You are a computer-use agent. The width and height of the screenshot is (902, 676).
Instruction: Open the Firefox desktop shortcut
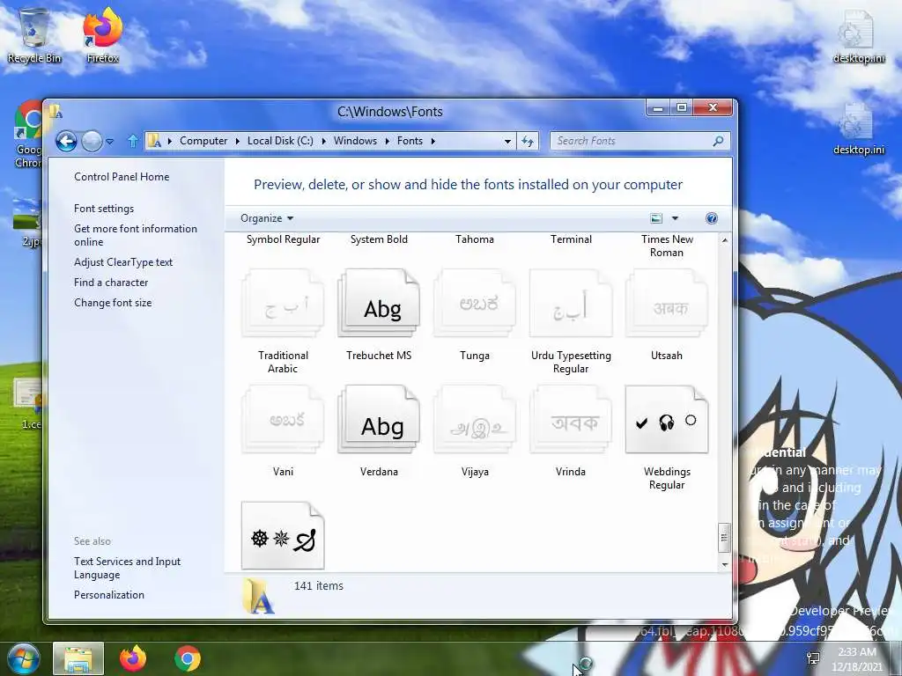pos(102,35)
